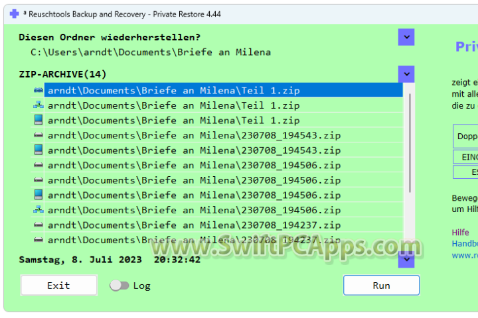Click the vertical scrollbar of the ZIP archive list
This screenshot has width=478, height=318.
(x=410, y=143)
